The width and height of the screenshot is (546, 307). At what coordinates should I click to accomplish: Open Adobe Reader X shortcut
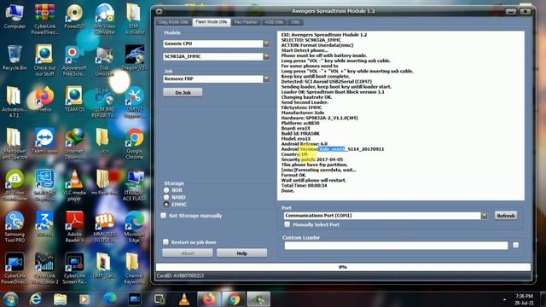click(74, 227)
